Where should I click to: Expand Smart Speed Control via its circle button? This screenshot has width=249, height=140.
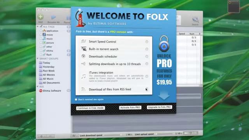[x=147, y=42]
